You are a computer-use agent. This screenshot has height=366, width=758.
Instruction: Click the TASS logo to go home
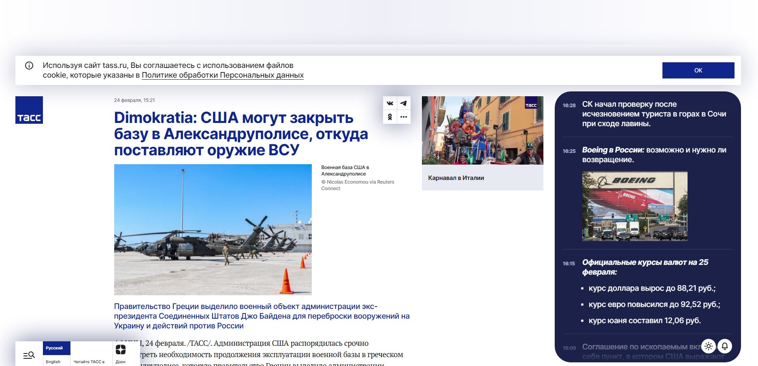click(x=29, y=110)
